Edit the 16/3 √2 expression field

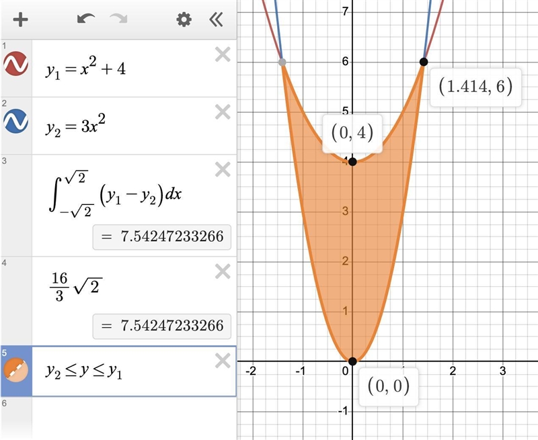(76, 287)
